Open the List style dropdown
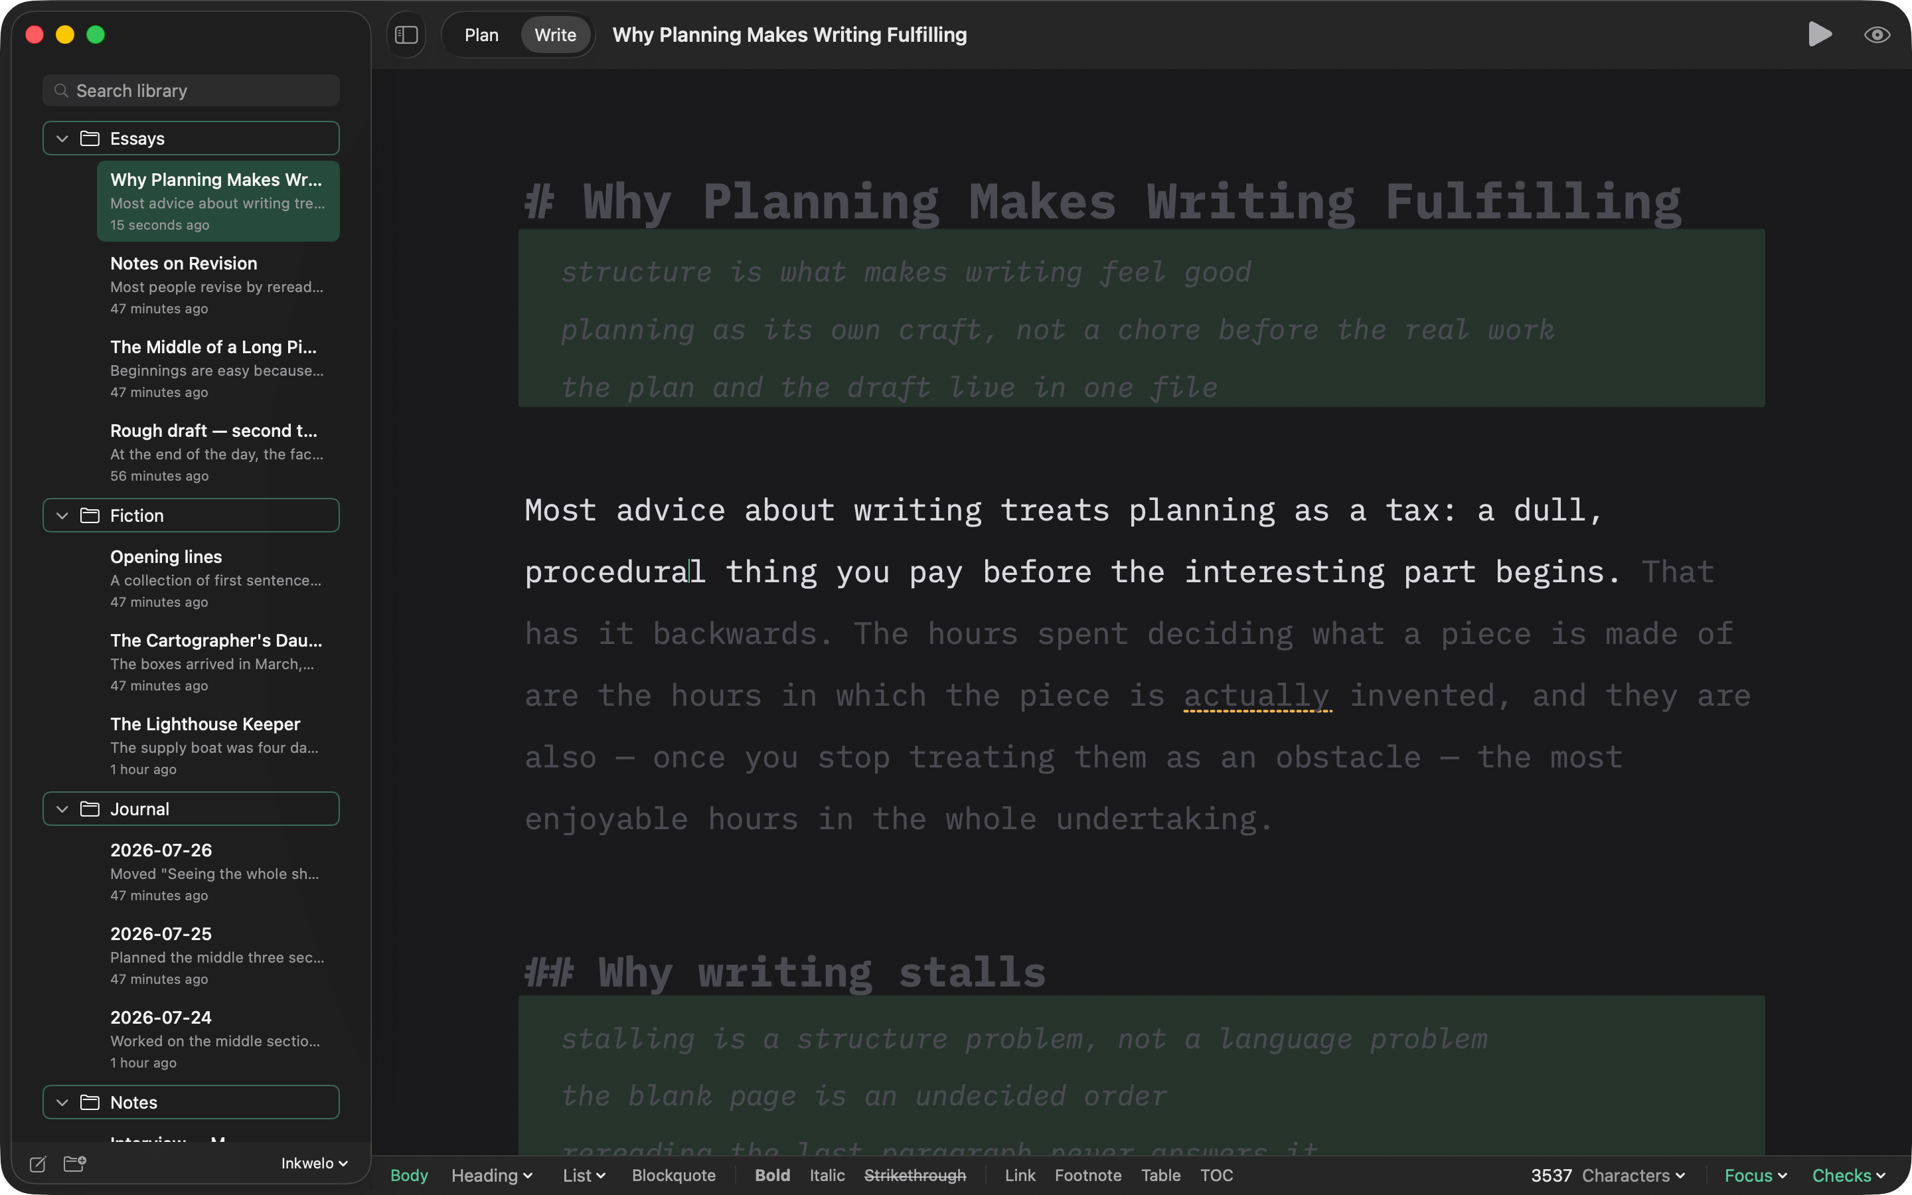This screenshot has width=1912, height=1195. 584,1175
